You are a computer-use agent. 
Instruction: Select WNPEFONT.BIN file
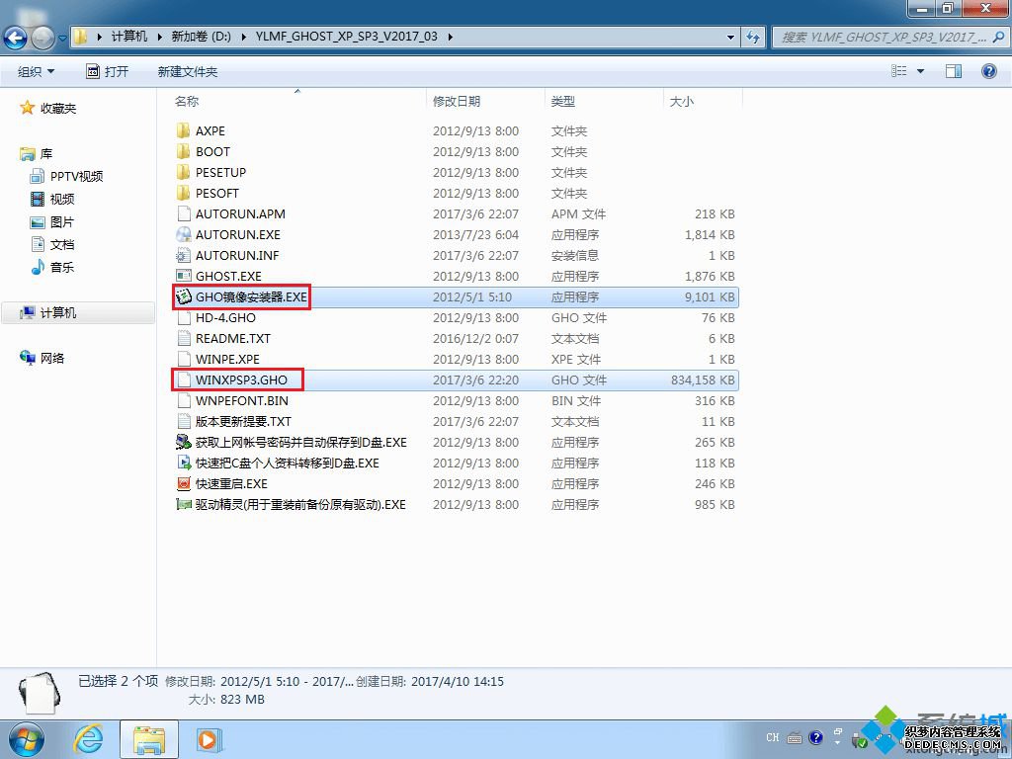[x=241, y=401]
